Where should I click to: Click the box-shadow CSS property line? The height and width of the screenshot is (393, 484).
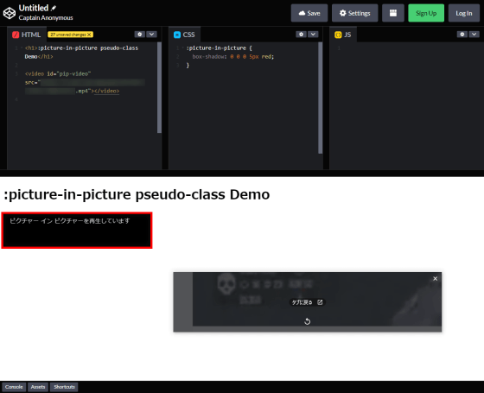[233, 56]
